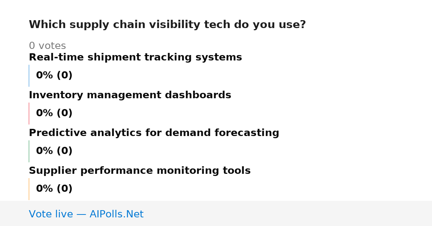
Task: Click the blue bar under shipment tracking
Action: coord(29,76)
